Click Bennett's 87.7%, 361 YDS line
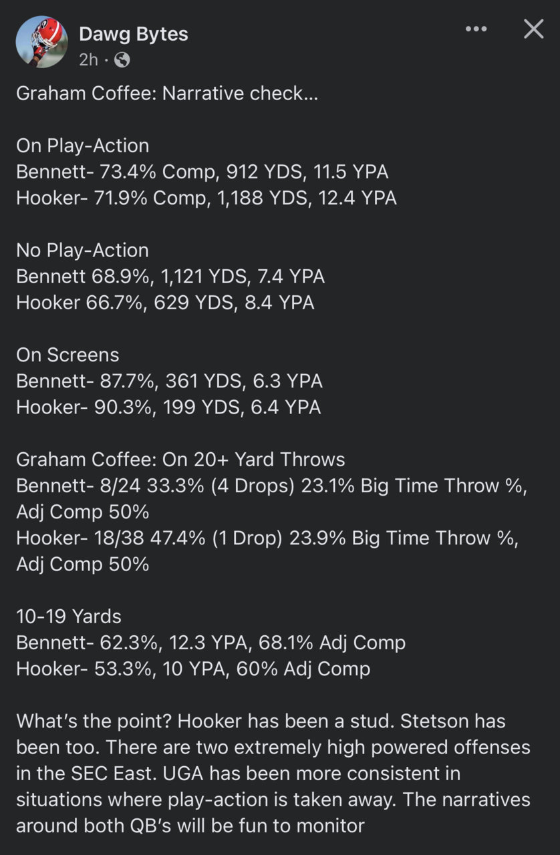560x855 pixels. click(x=170, y=381)
